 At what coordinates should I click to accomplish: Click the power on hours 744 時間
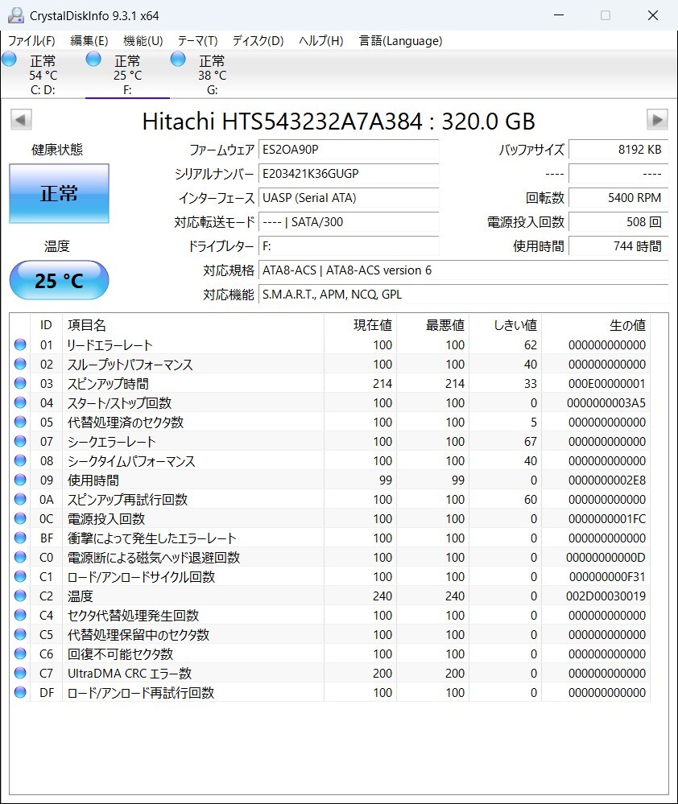tap(618, 246)
